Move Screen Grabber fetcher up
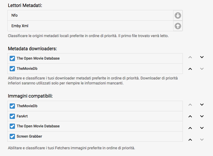This screenshot has height=156, width=213. point(190,140)
